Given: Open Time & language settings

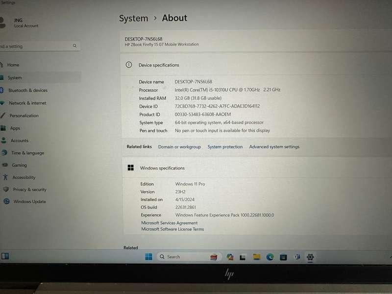Looking at the screenshot, I should (x=27, y=153).
